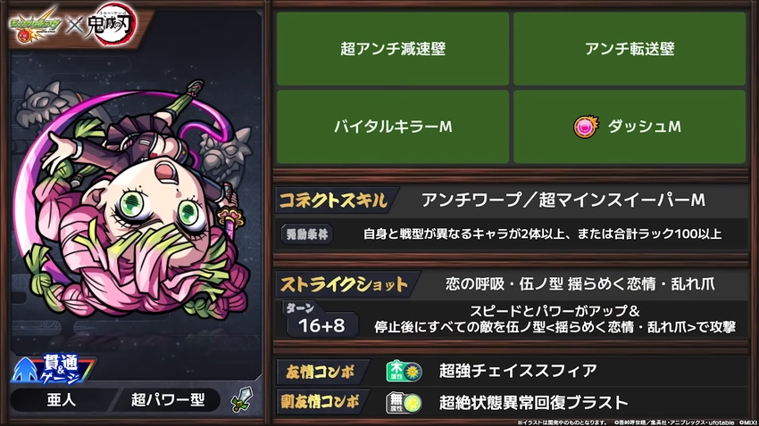Select the バイタルキラーM ability panel
759x426 pixels.
tap(393, 127)
